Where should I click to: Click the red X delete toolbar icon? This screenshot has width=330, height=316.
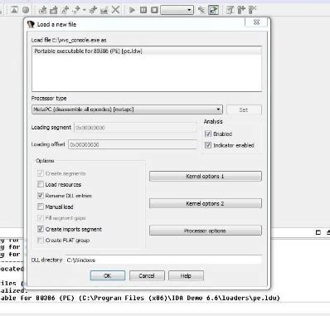coord(115,10)
